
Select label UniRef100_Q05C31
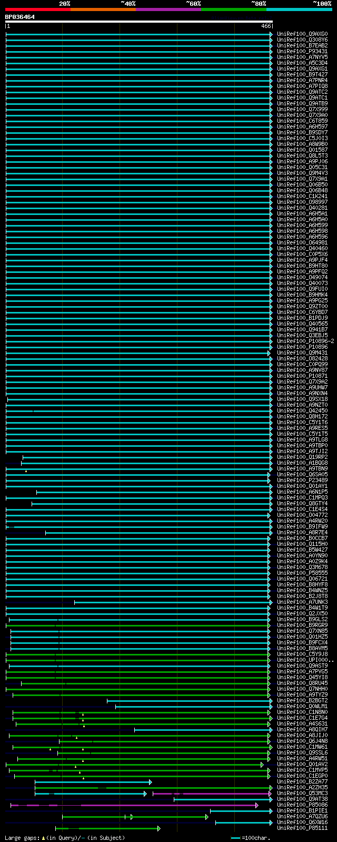302,168
